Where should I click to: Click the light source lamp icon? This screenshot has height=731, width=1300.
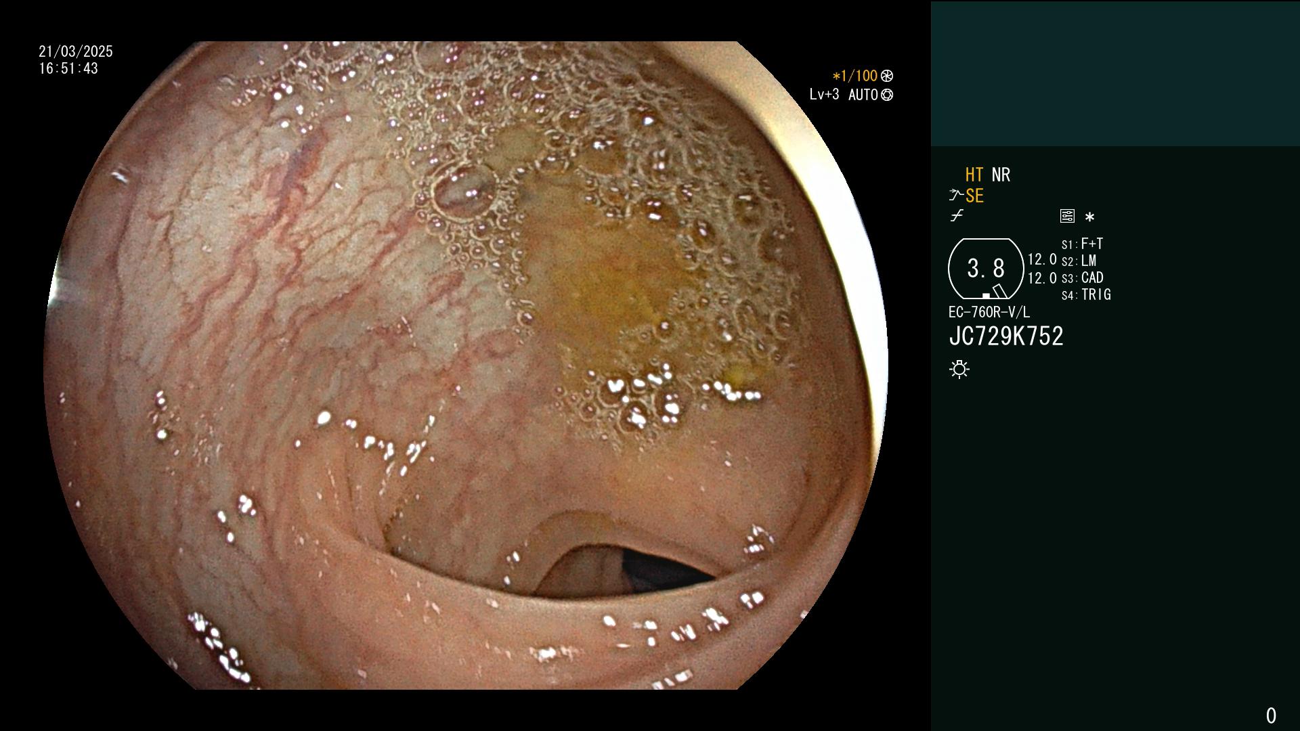point(959,370)
